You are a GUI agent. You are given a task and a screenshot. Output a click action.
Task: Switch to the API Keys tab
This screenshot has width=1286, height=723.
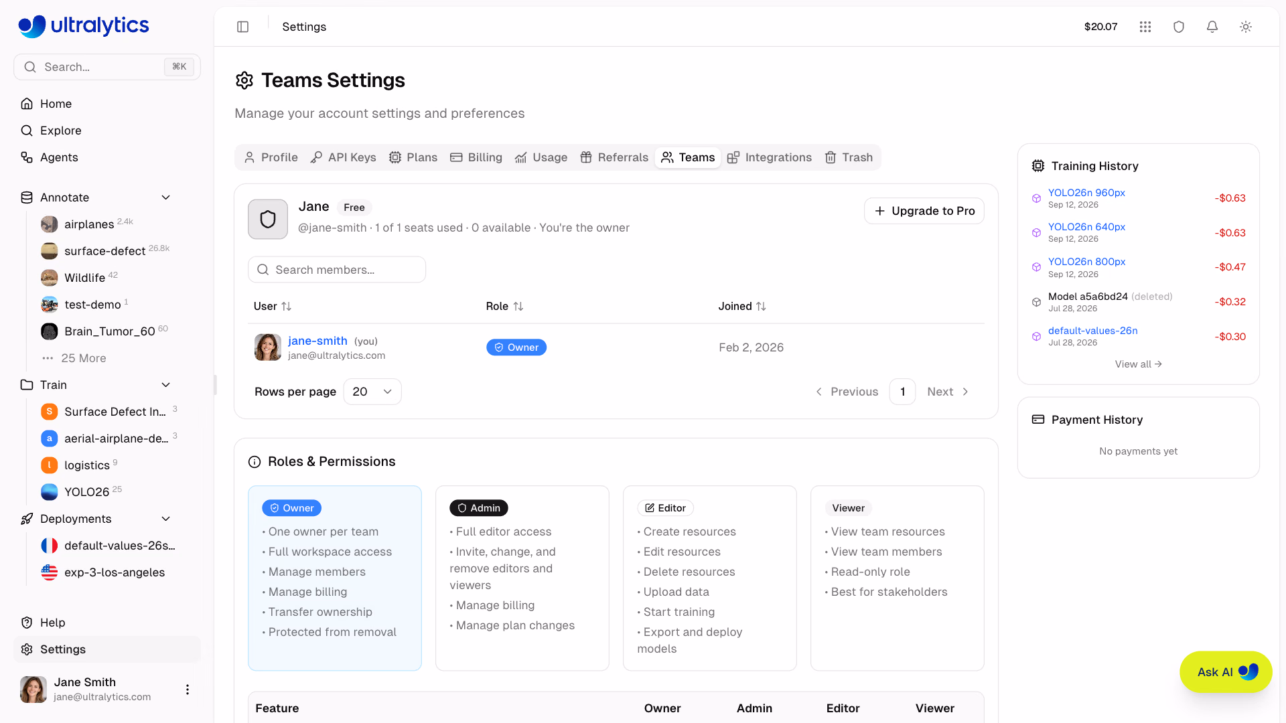(x=344, y=157)
